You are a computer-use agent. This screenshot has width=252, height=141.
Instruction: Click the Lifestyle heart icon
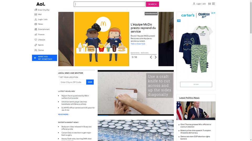pos(36,40)
